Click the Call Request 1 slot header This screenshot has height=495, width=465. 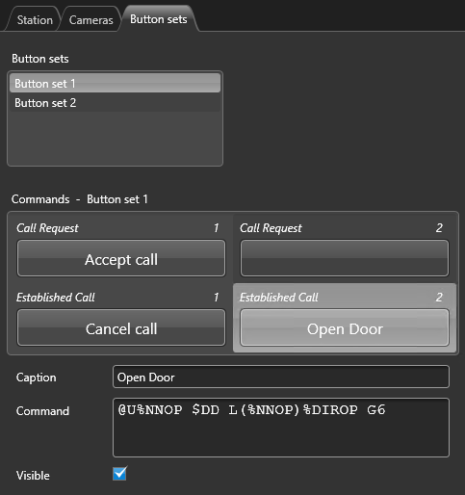point(117,228)
